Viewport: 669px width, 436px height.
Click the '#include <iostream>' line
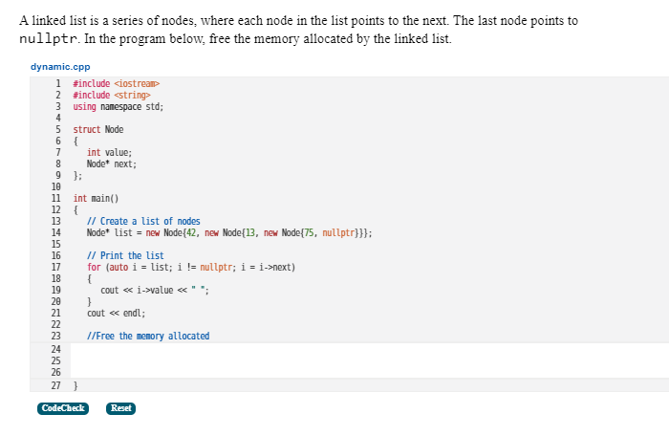coord(116,84)
